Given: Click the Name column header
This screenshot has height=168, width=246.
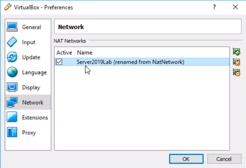Looking at the screenshot, I should click(84, 52).
